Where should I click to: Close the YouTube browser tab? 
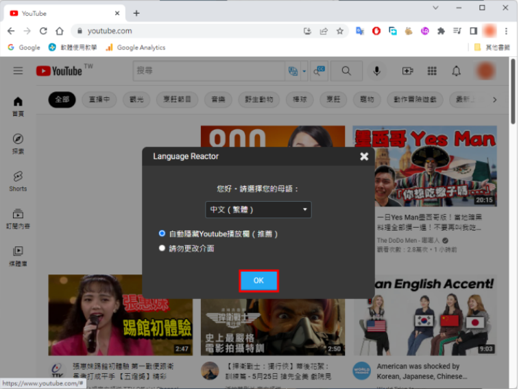(x=117, y=13)
